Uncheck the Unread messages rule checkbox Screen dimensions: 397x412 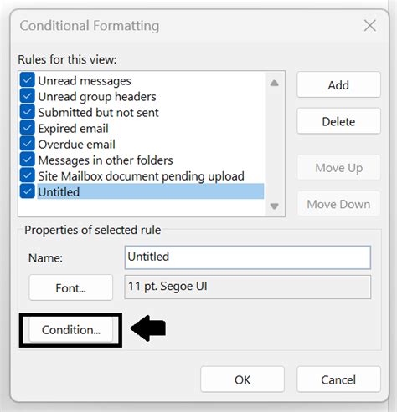[x=28, y=80]
